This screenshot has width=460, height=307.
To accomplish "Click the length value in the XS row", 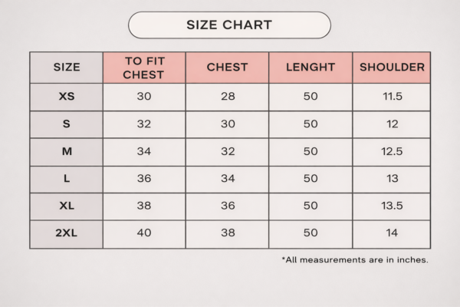I will [x=310, y=97].
